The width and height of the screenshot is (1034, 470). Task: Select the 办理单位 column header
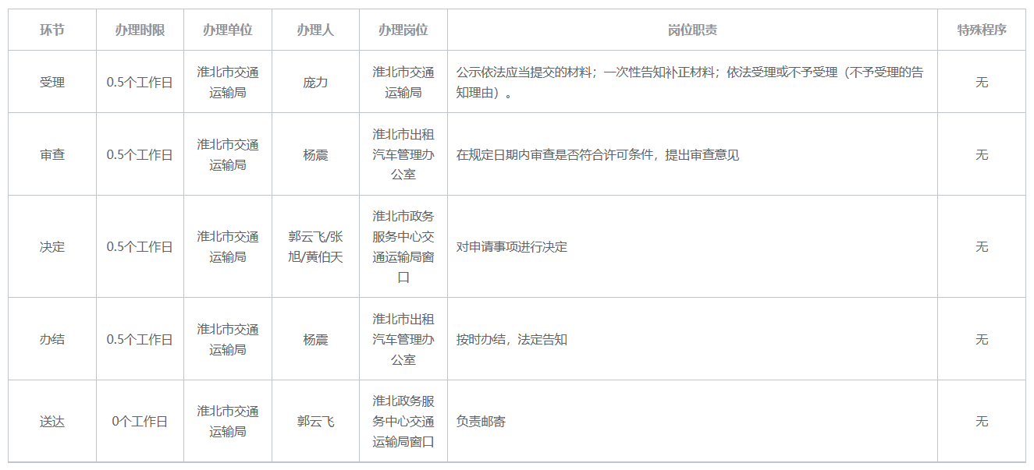228,30
